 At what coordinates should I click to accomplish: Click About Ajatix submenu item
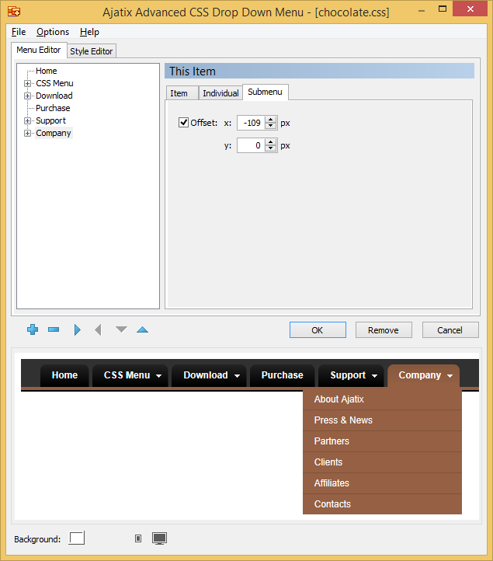[382, 399]
